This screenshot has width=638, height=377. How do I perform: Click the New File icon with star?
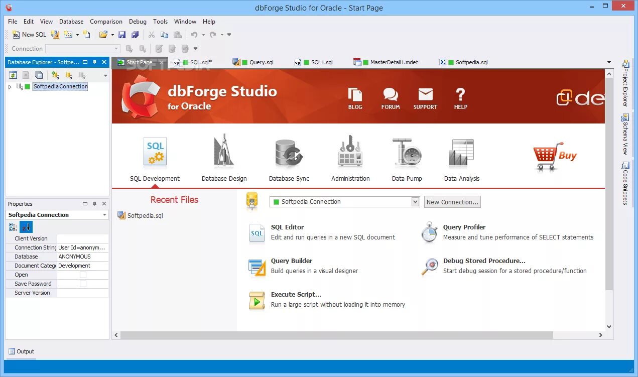point(87,35)
